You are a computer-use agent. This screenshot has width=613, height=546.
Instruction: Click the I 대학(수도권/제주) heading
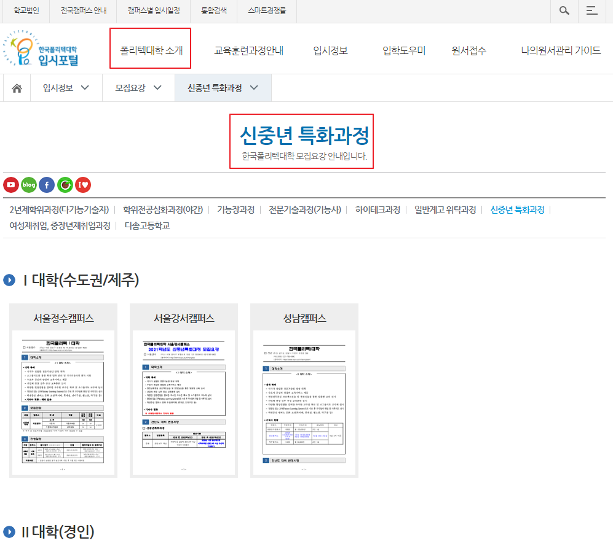(x=81, y=280)
